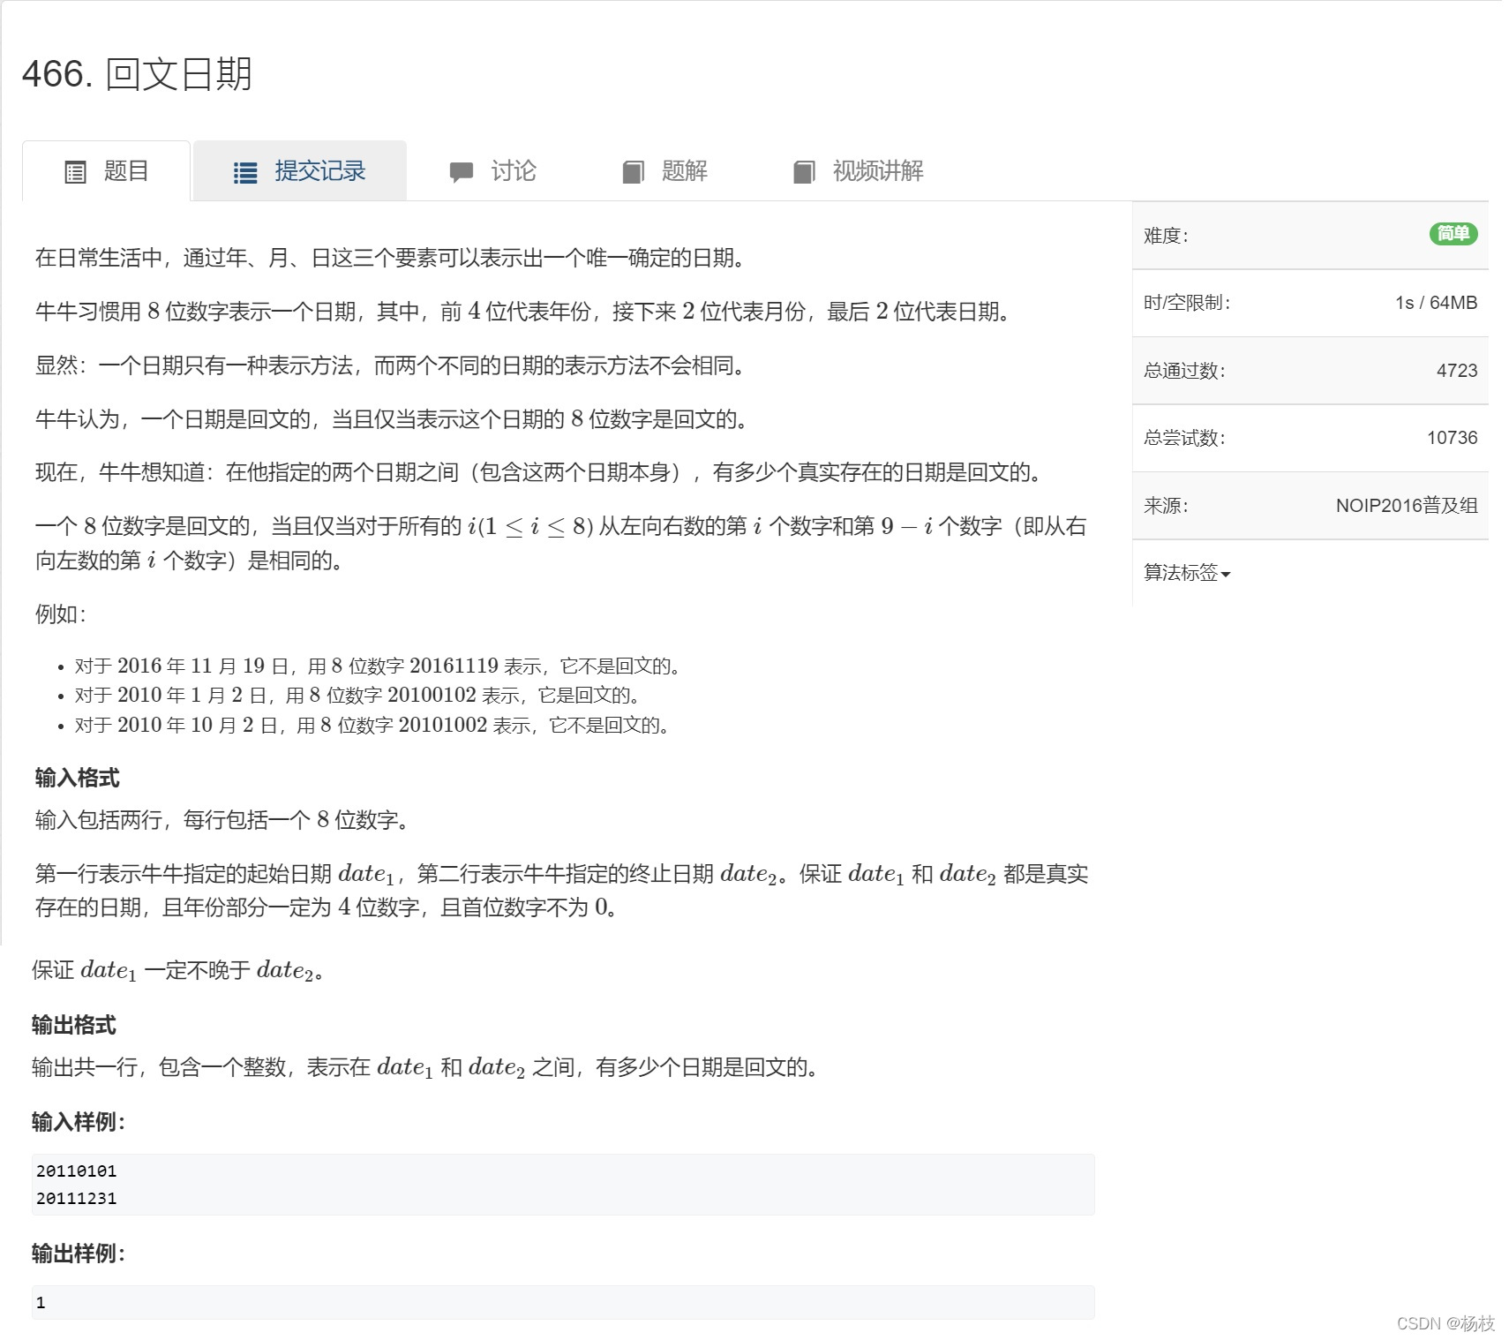Expand the 算法标签 dropdown
The width and height of the screenshot is (1509, 1340).
click(x=1187, y=573)
